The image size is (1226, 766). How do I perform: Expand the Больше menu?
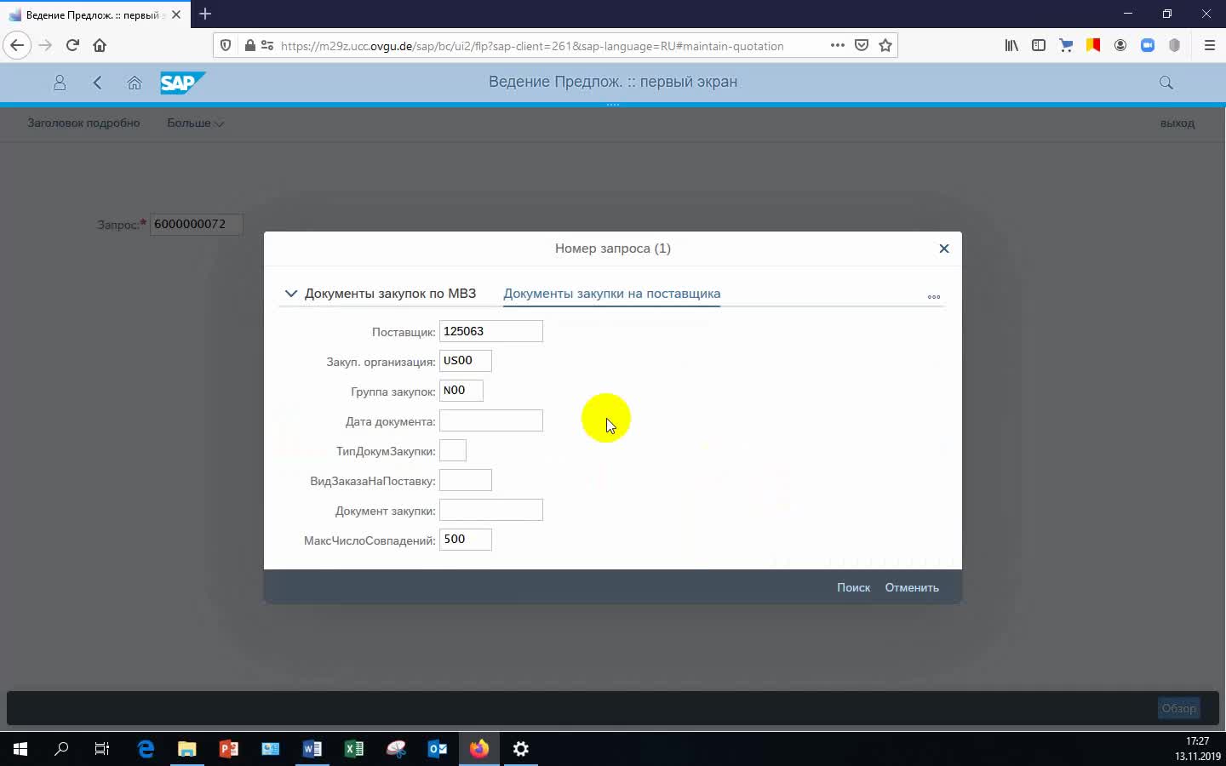(x=196, y=123)
